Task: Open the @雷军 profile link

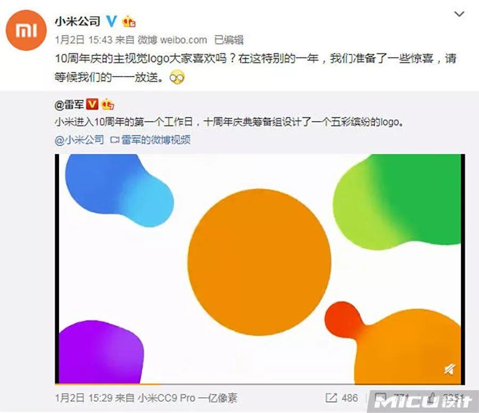Action: (x=69, y=105)
